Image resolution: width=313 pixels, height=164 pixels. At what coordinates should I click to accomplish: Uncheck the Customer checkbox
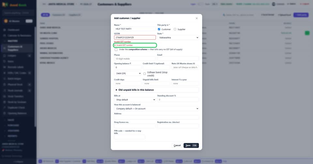159,29
